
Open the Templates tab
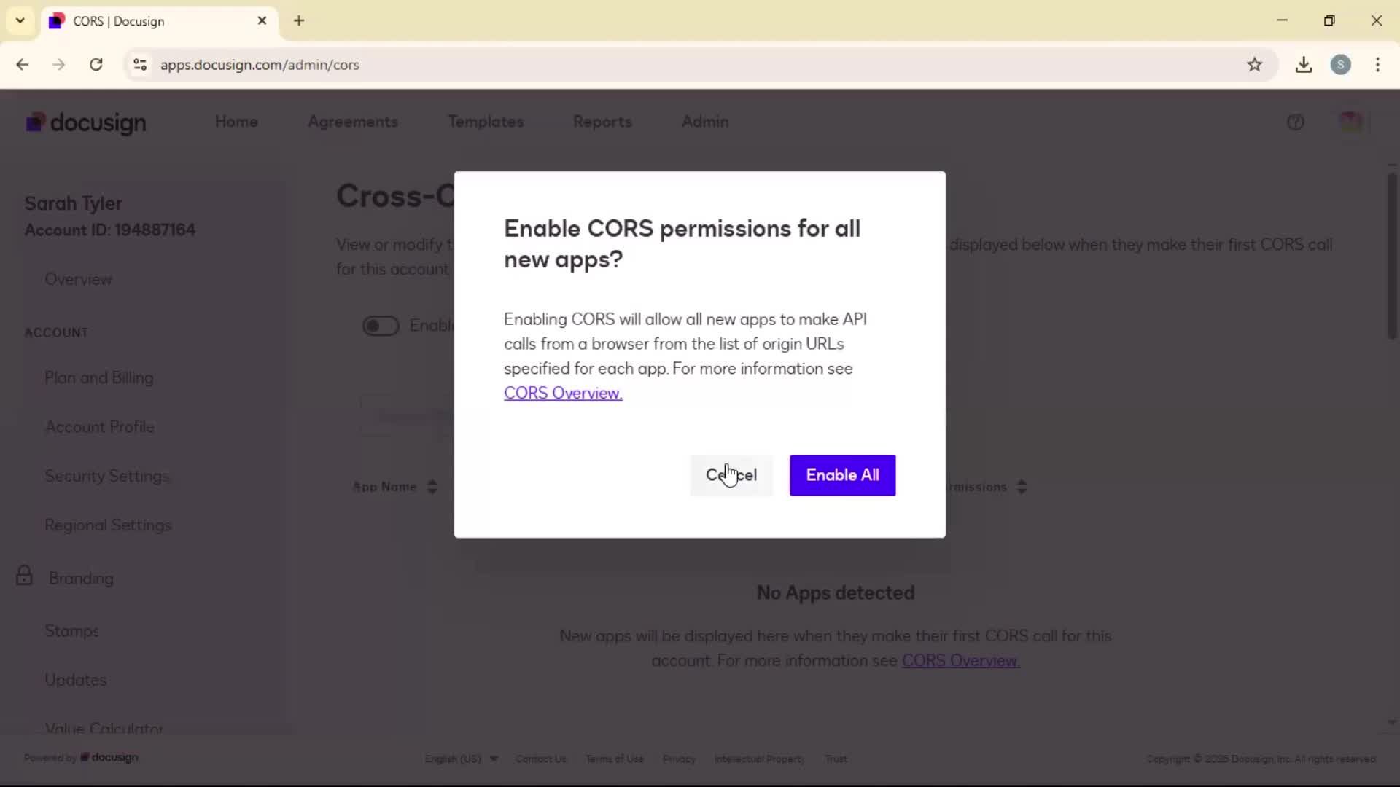click(486, 122)
